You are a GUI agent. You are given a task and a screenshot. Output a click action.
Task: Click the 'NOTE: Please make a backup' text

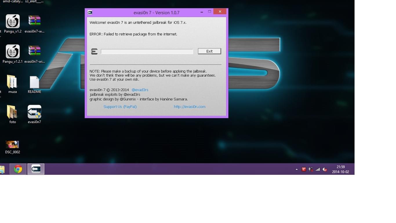pyautogui.click(x=148, y=71)
